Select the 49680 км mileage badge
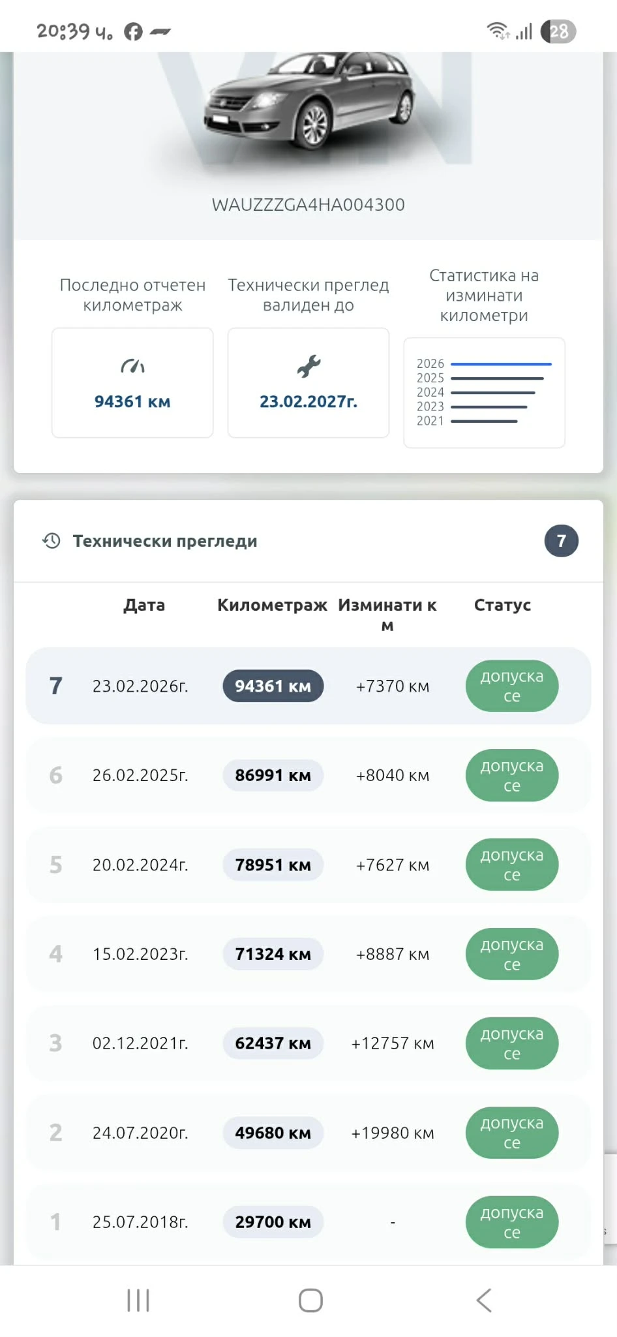The height and width of the screenshot is (1337, 617). pos(273,1133)
